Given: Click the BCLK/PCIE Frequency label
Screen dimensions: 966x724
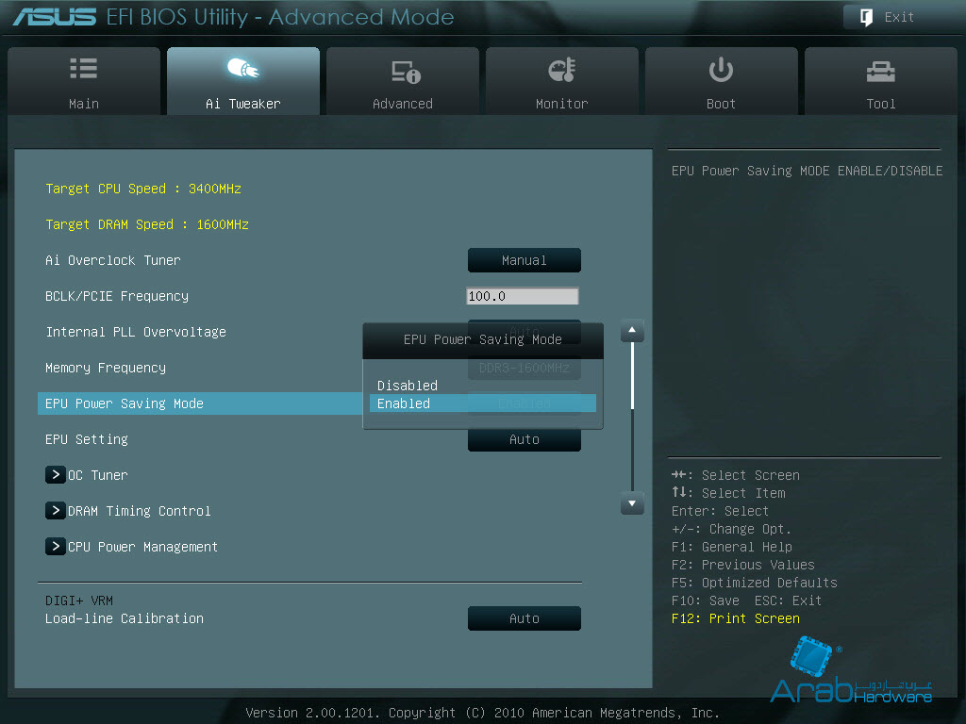Looking at the screenshot, I should (x=116, y=296).
